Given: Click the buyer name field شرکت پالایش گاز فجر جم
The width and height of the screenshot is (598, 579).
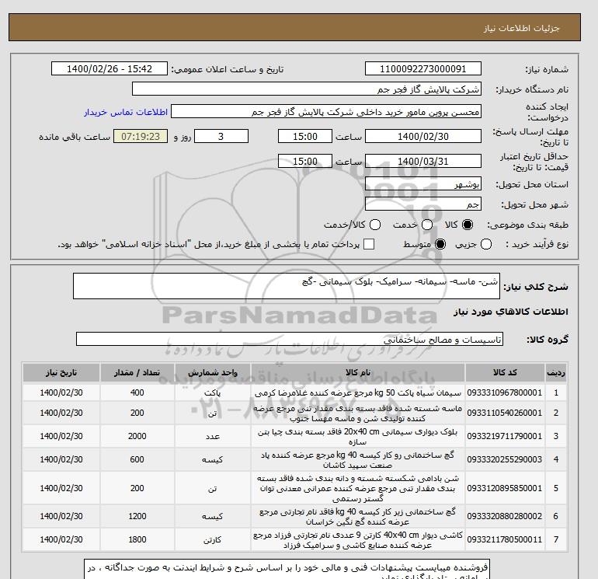Looking at the screenshot, I should 307,89.
